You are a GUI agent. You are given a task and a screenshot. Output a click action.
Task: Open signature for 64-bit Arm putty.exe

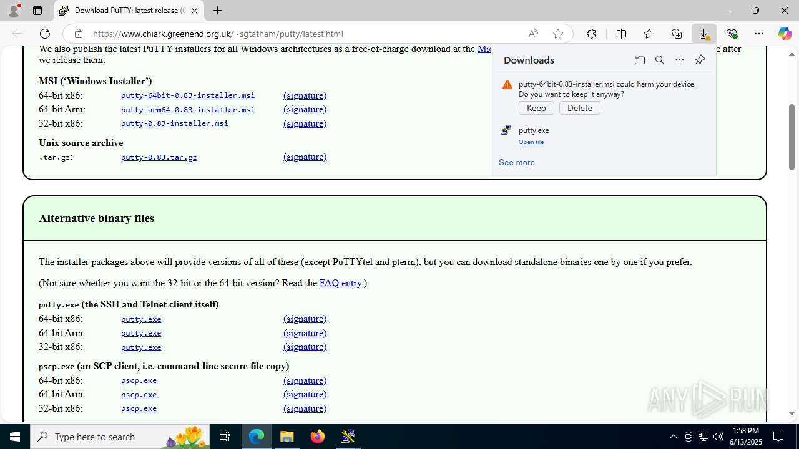(x=305, y=333)
